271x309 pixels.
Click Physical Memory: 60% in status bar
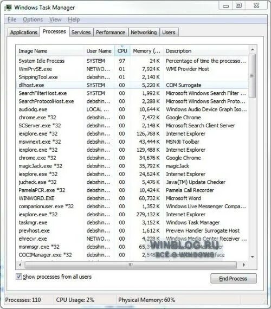click(x=146, y=300)
